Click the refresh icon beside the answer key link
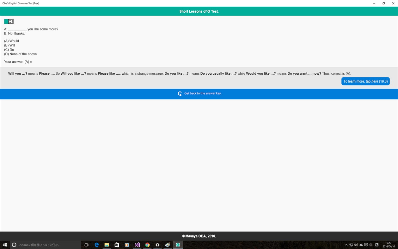The image size is (398, 249). pos(180,93)
